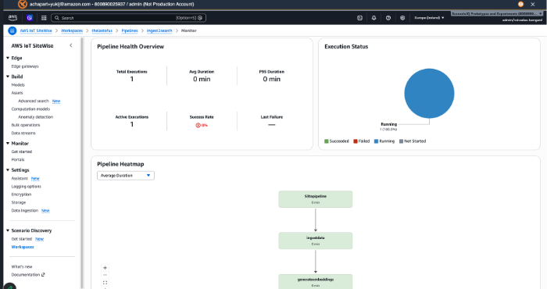The image size is (547, 289).
Task: Open Data ingestion settings
Action: (24, 211)
